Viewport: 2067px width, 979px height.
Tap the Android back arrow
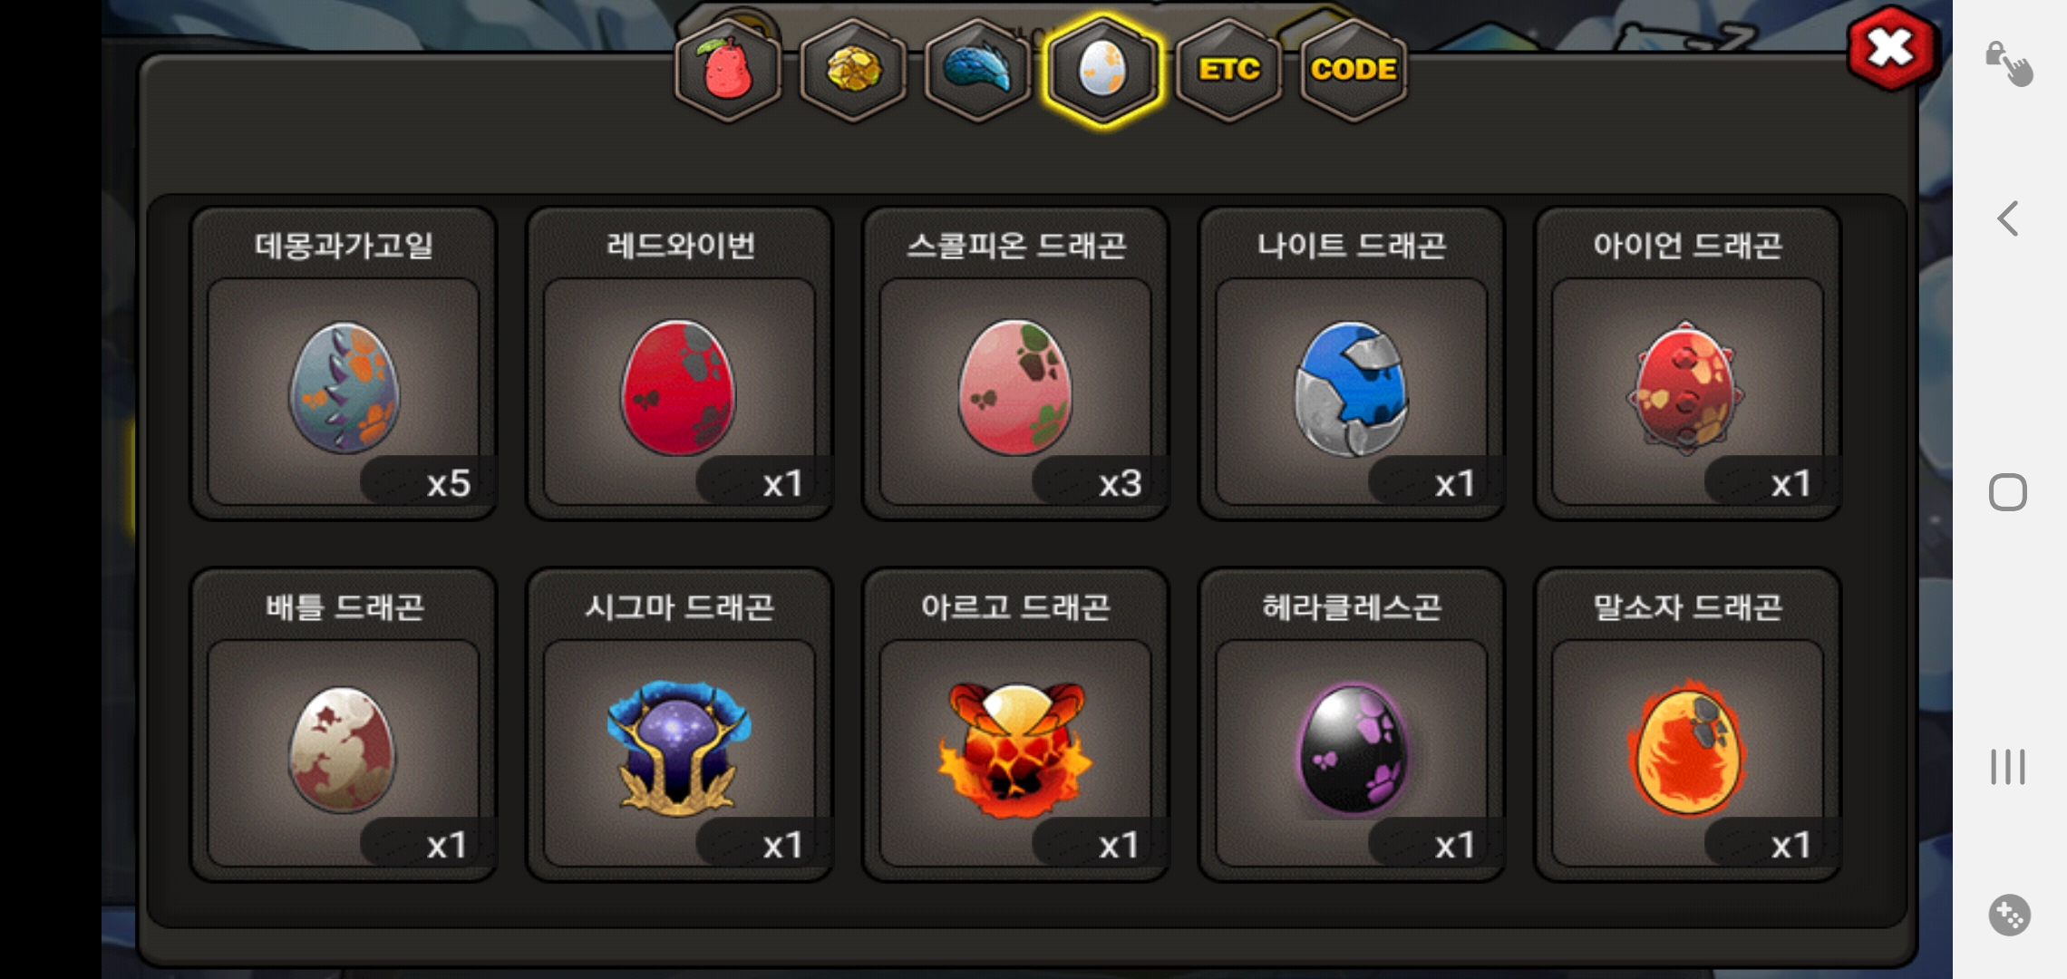2008,218
